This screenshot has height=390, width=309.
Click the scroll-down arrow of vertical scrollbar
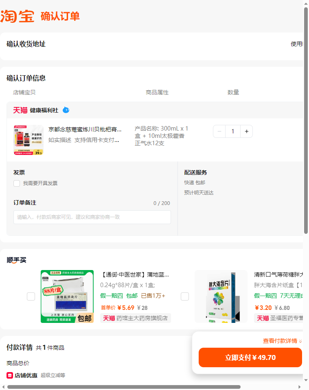[x=306, y=380]
